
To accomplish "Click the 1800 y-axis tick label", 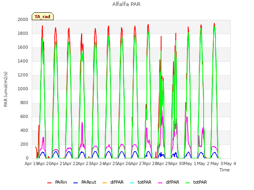I will 23,33.
